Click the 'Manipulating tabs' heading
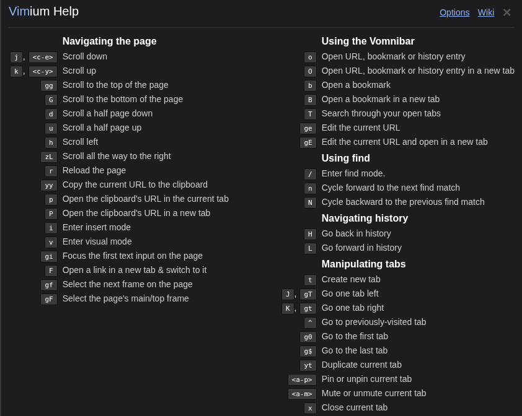 coord(363,264)
